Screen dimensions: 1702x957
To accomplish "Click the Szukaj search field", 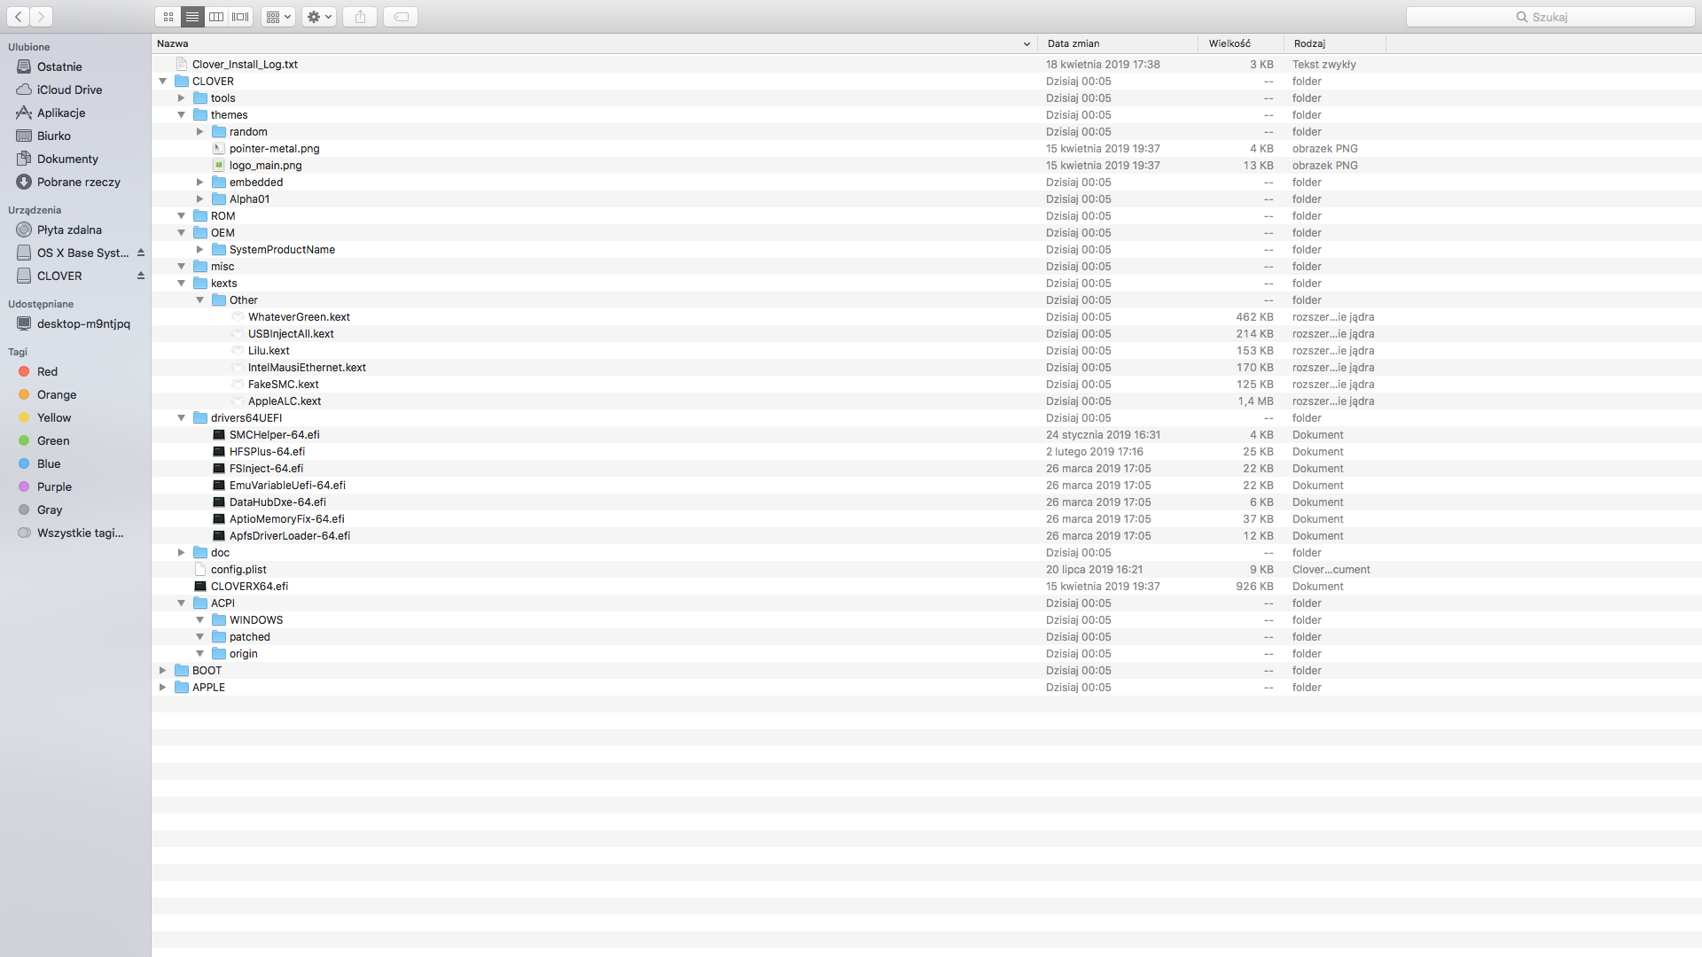I will pos(1550,17).
